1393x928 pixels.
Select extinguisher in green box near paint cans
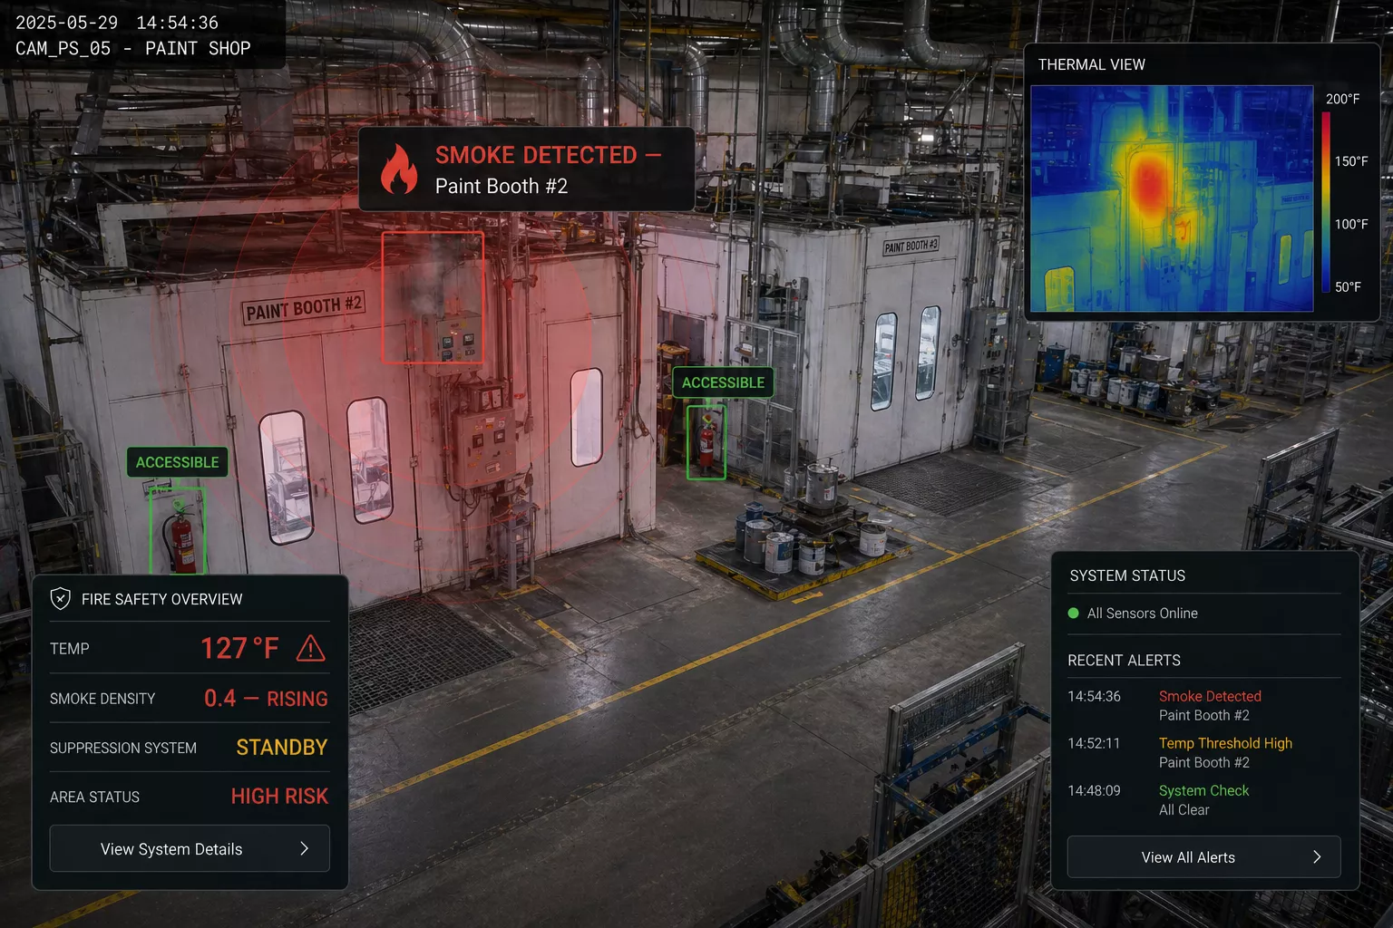click(x=706, y=442)
